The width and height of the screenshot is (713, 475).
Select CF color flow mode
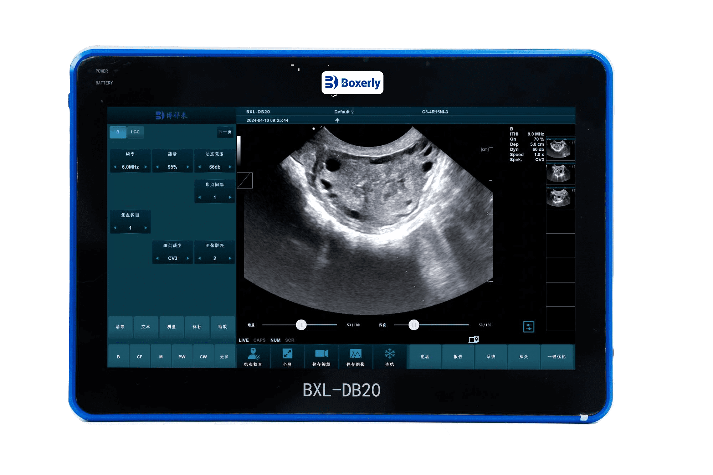139,356
